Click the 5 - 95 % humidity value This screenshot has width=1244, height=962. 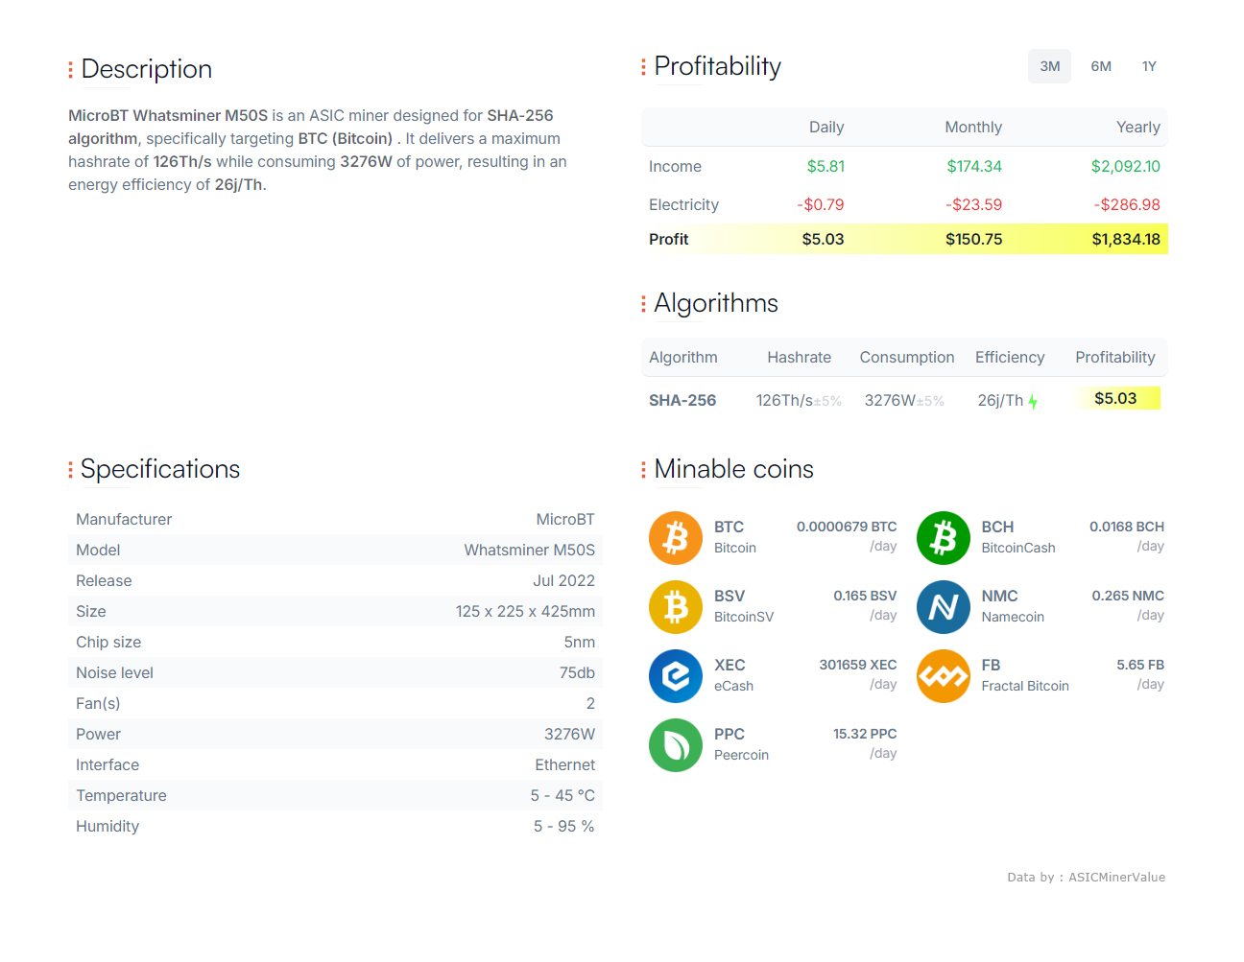[x=564, y=826]
